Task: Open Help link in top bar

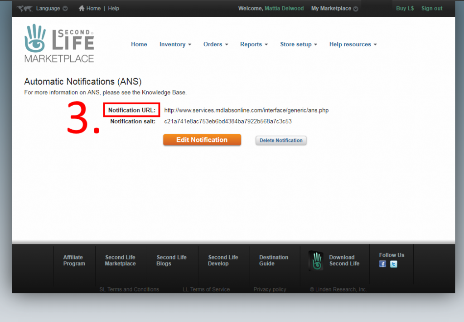Action: click(113, 9)
